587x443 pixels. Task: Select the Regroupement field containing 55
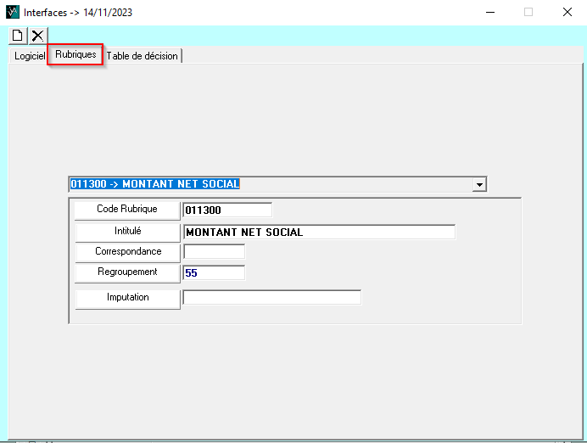pos(214,272)
